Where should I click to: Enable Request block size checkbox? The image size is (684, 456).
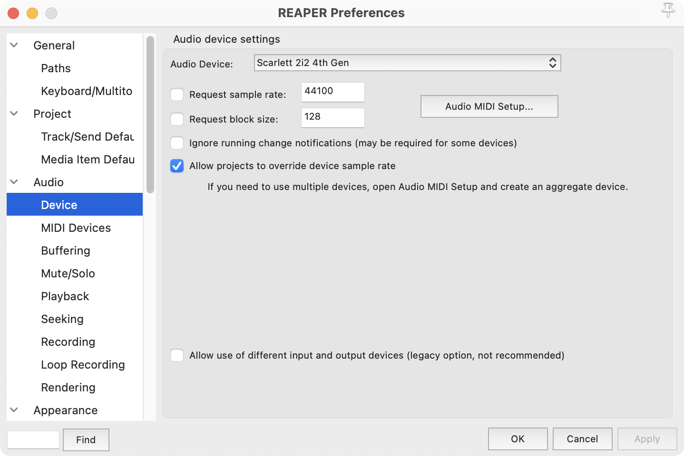pos(177,119)
